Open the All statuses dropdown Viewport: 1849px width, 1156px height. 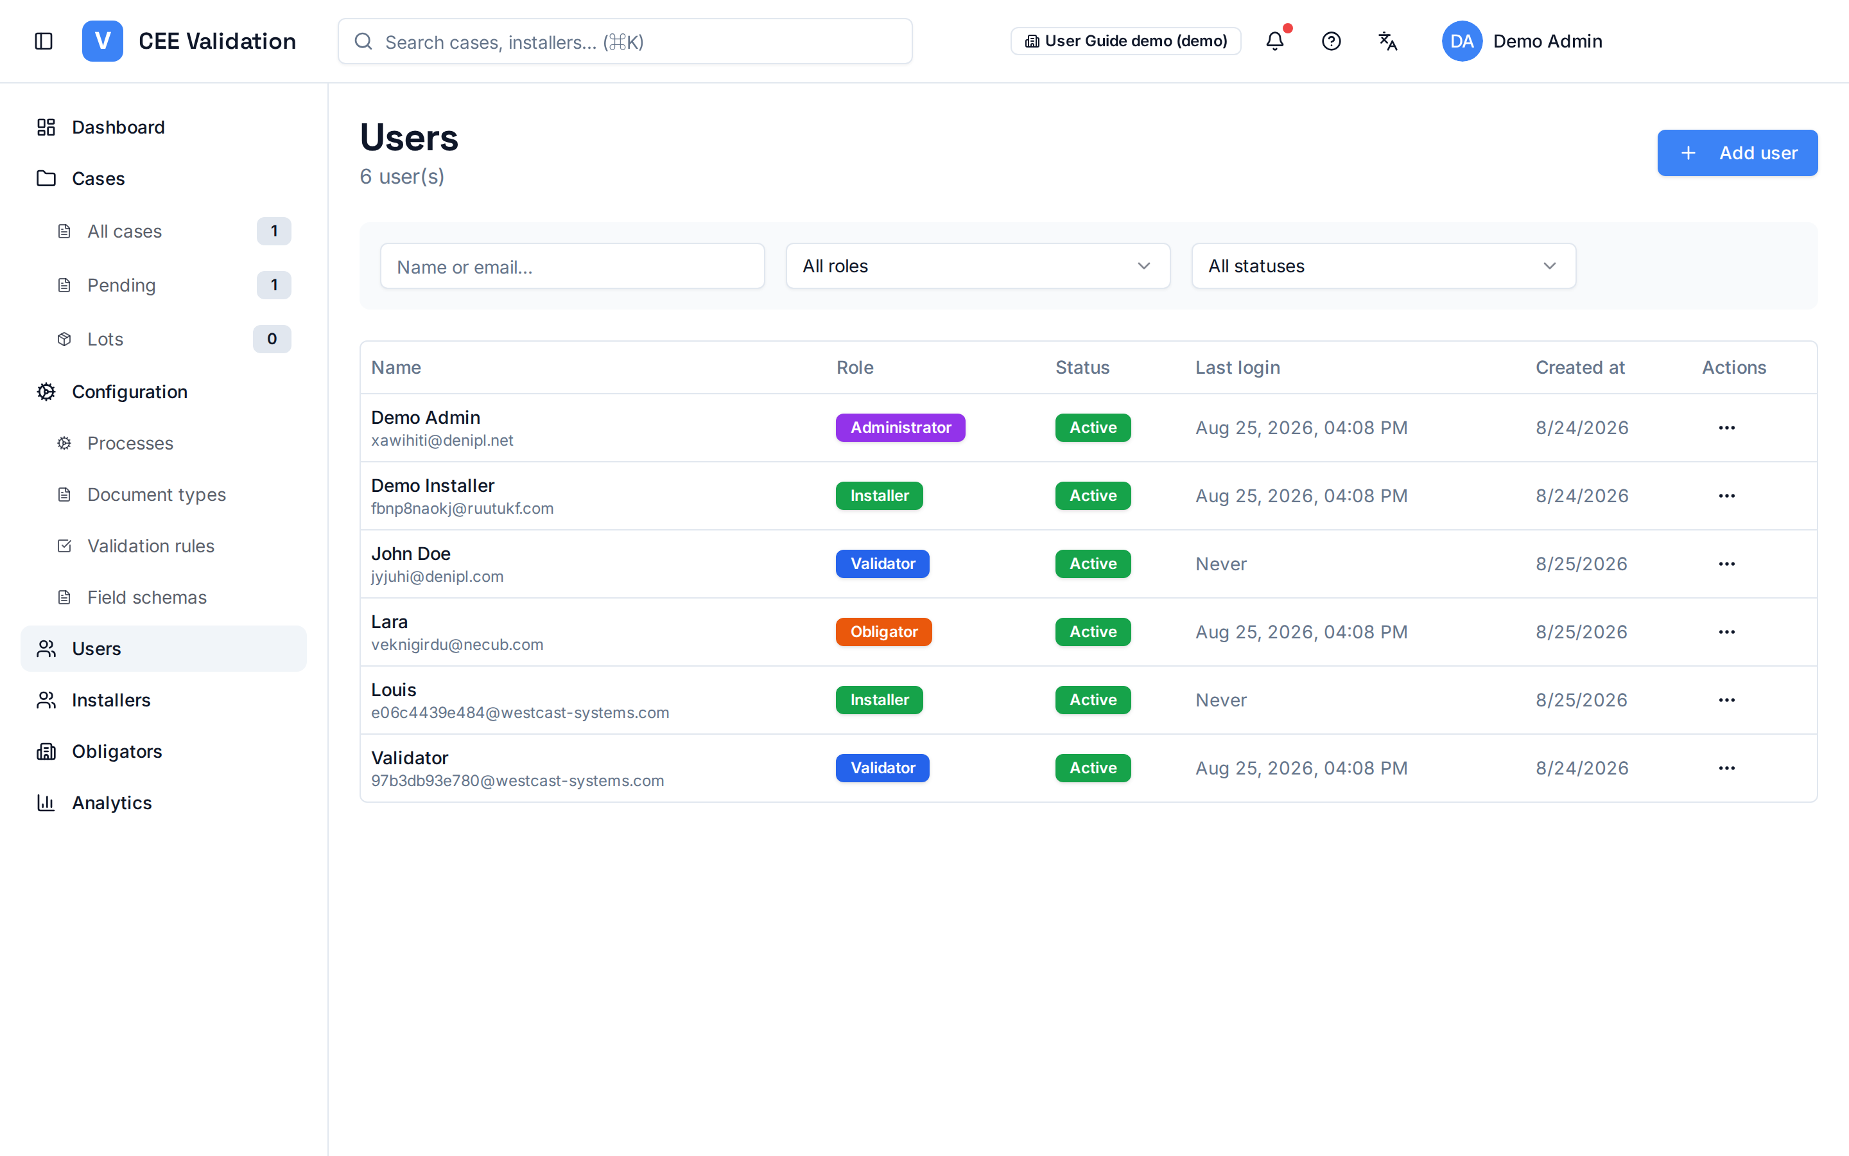[1384, 266]
